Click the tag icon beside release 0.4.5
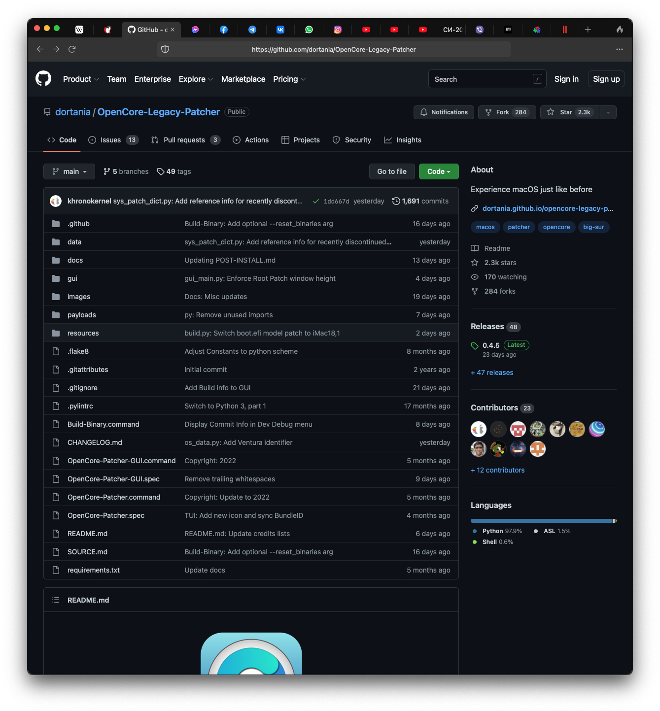 tap(475, 345)
